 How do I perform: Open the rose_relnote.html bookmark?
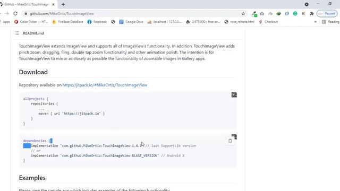click(240, 22)
